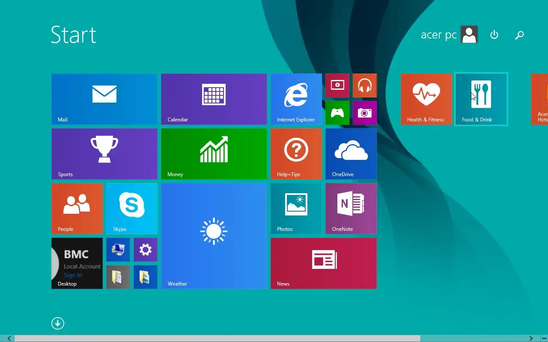Open the Documents folder tile
Screen dimensions: 548x342
pyautogui.click(x=118, y=277)
